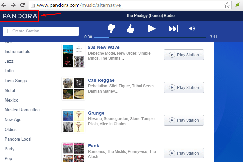Open the 80s New Wave station link
Image resolution: width=243 pixels, height=162 pixels.
(x=104, y=47)
